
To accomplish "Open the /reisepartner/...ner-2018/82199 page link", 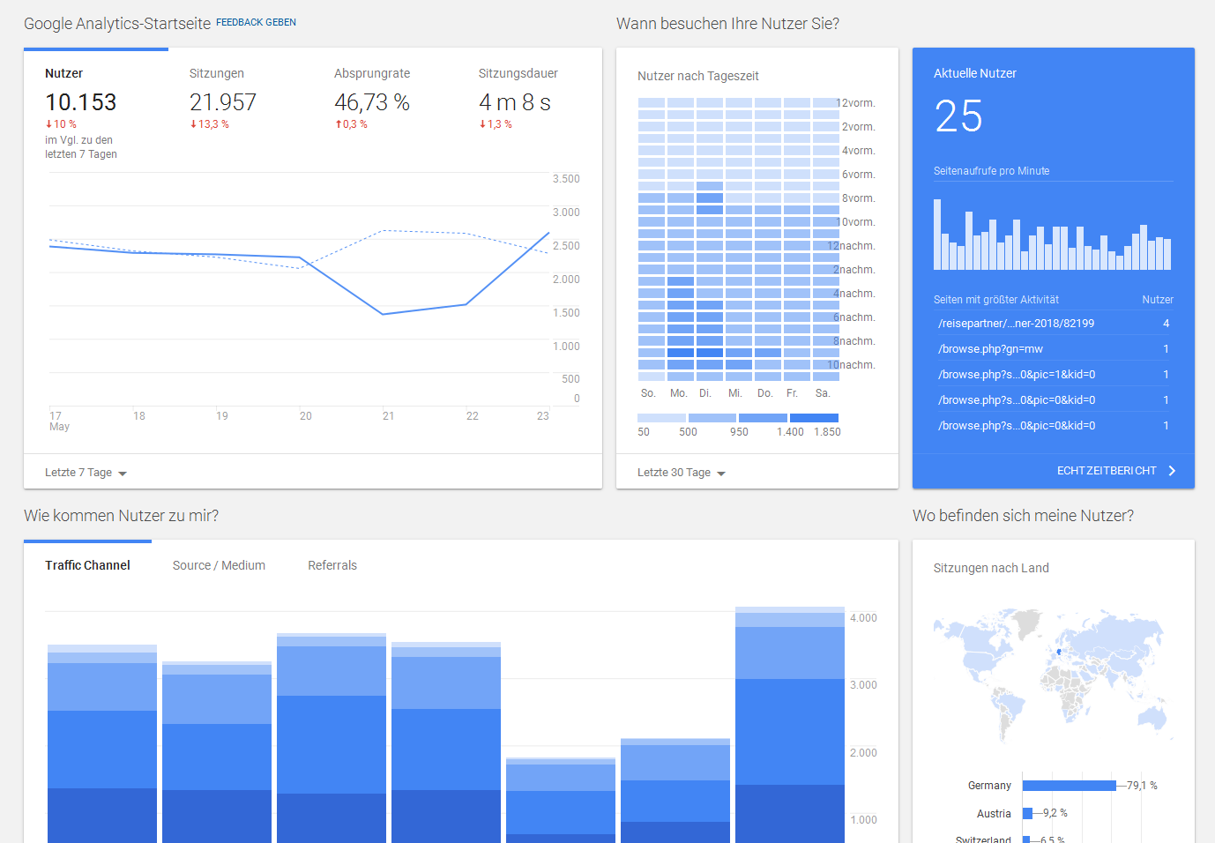I will tap(1016, 323).
